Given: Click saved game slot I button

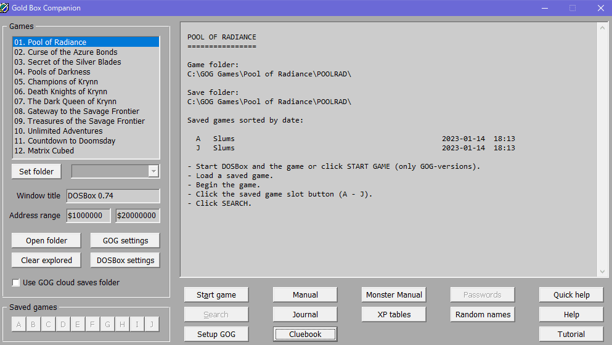Looking at the screenshot, I should tap(137, 324).
